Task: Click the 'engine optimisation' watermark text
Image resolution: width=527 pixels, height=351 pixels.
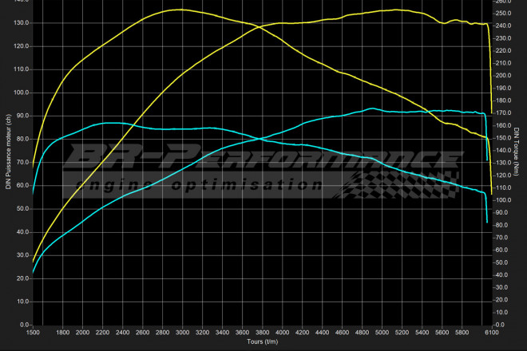Action: click(200, 185)
